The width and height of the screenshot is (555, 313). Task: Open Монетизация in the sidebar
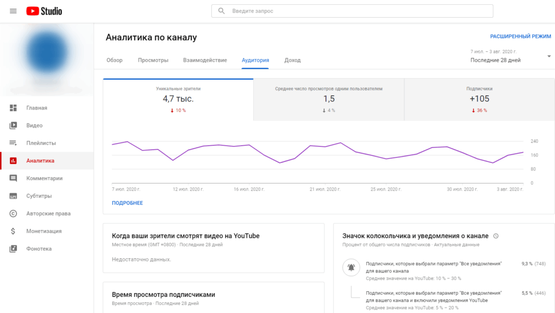pos(48,231)
